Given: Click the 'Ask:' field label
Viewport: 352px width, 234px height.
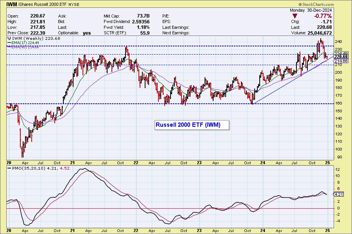Looking at the screenshot, I should [x=62, y=16].
